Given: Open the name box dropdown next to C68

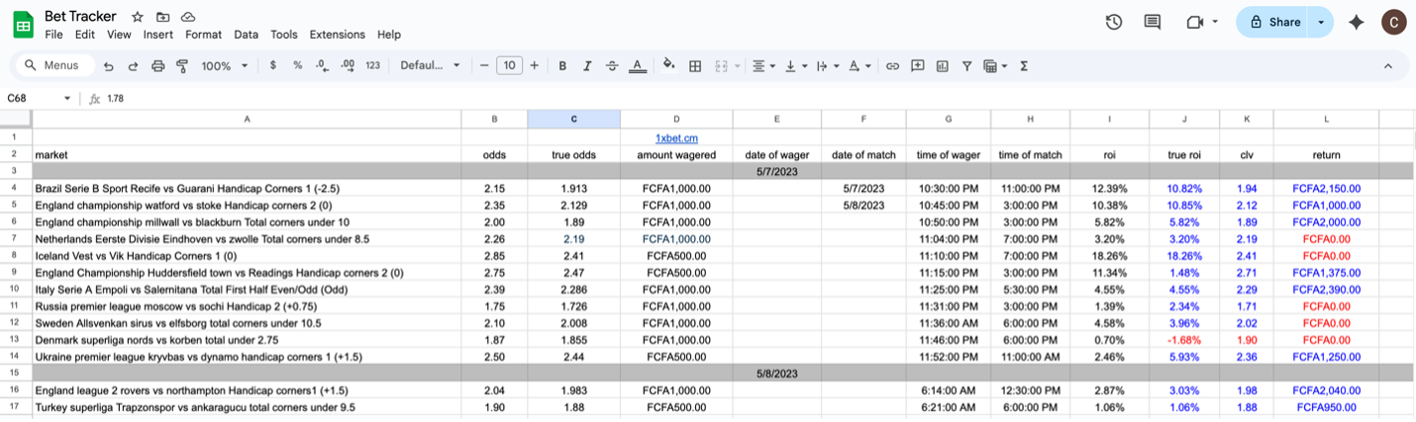Looking at the screenshot, I should pyautogui.click(x=67, y=99).
